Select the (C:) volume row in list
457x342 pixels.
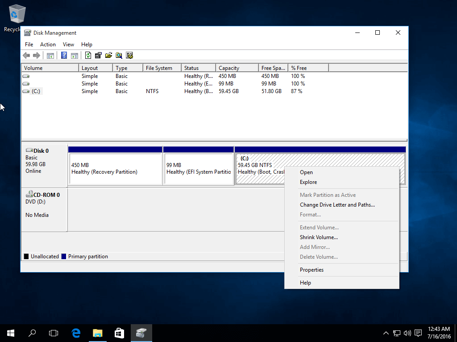[36, 91]
